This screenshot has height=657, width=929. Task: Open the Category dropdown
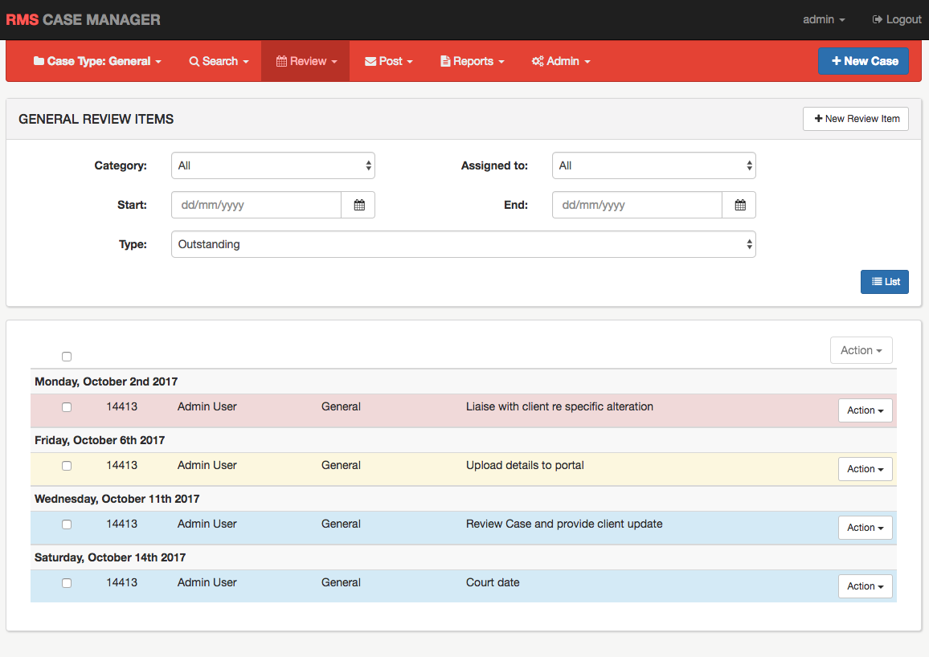click(273, 165)
